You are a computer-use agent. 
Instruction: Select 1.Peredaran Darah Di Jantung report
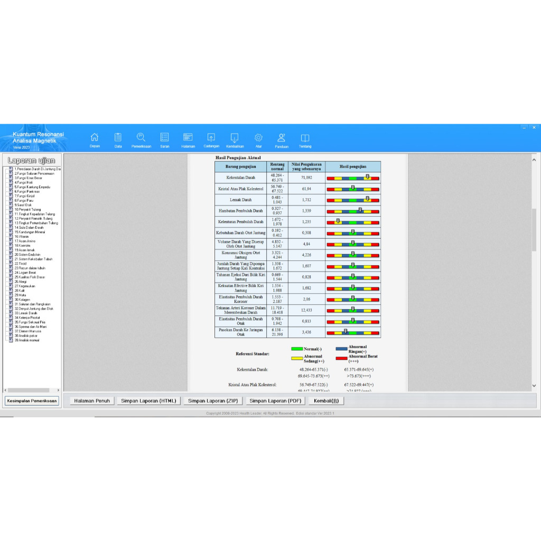(38, 169)
